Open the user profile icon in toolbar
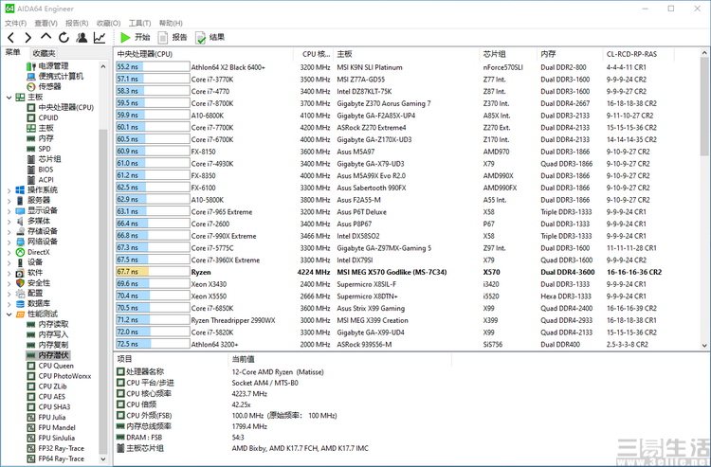711x467 pixels. click(x=82, y=38)
